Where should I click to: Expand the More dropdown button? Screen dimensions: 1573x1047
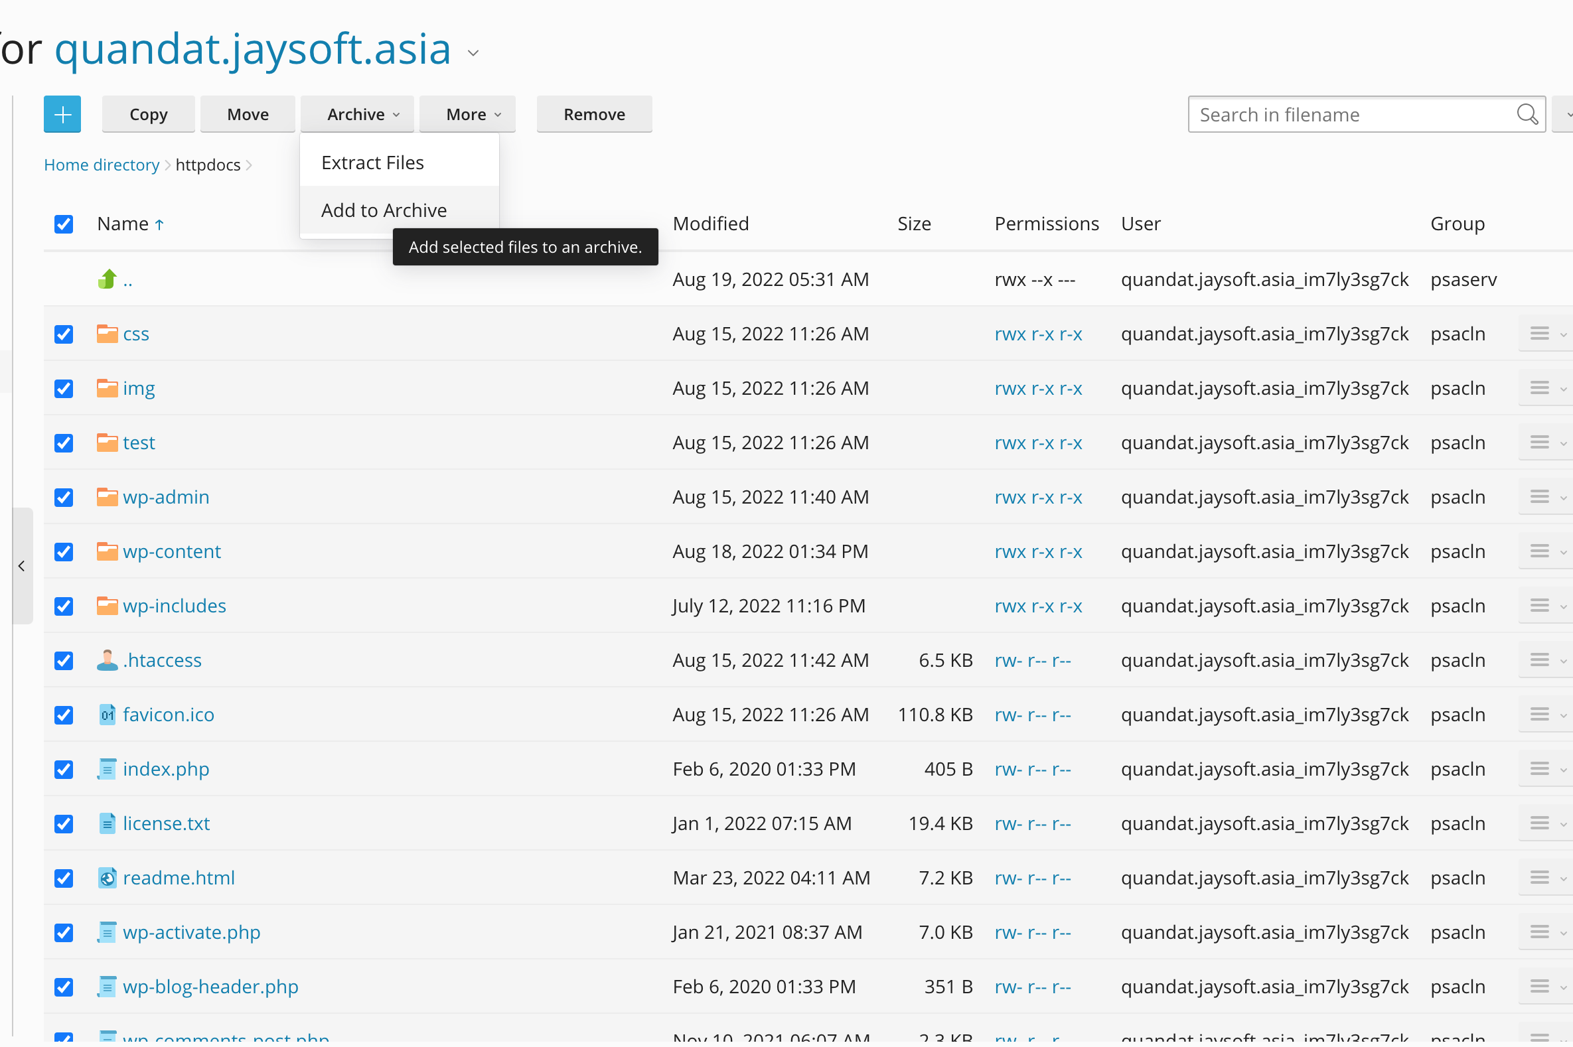467,114
